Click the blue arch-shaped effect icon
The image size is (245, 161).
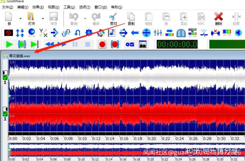coord(181,33)
